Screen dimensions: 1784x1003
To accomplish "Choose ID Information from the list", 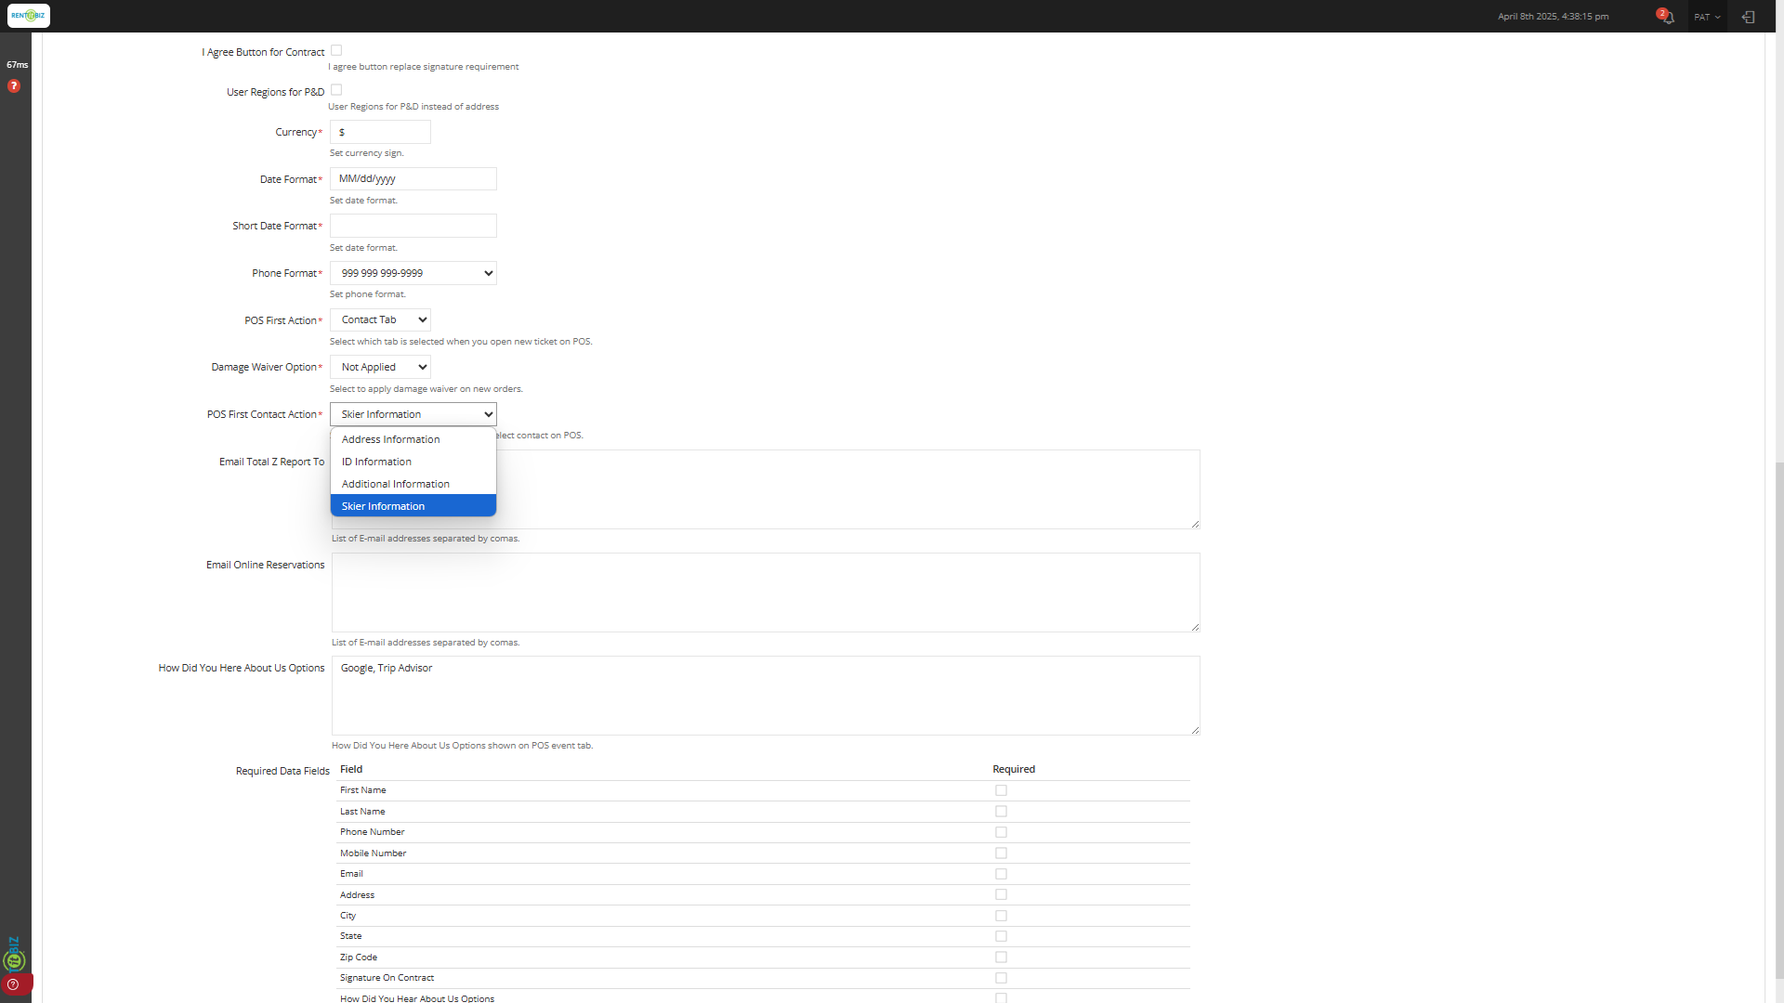I will (x=376, y=462).
